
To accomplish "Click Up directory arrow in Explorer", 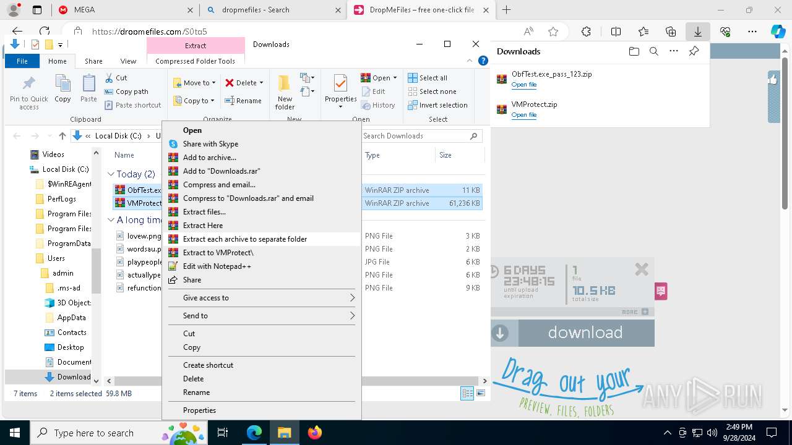I will tap(62, 136).
